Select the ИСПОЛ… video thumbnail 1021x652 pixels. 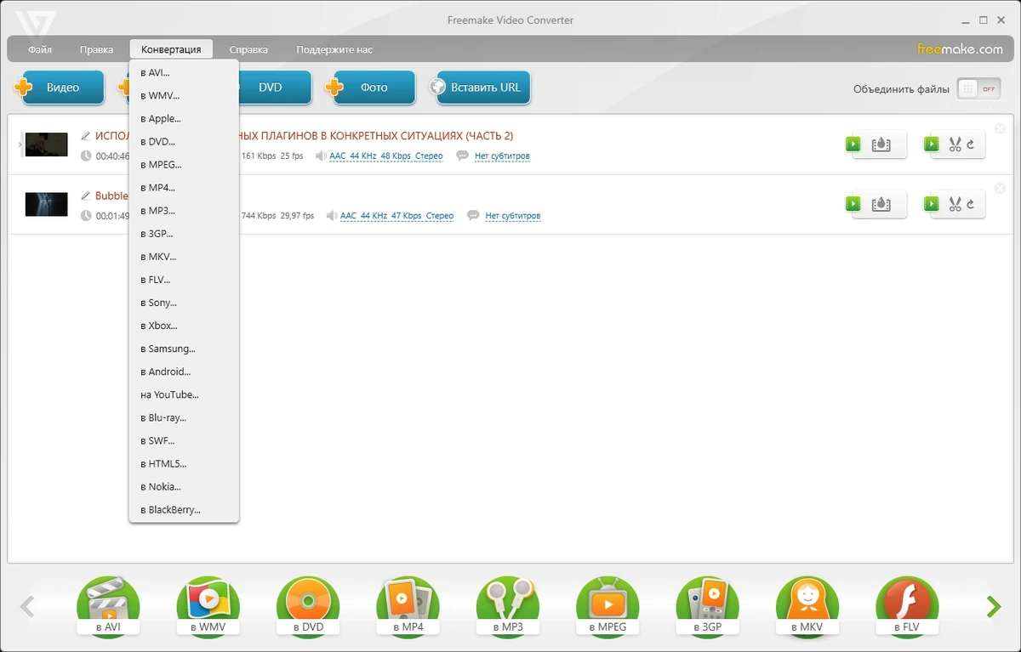46,145
